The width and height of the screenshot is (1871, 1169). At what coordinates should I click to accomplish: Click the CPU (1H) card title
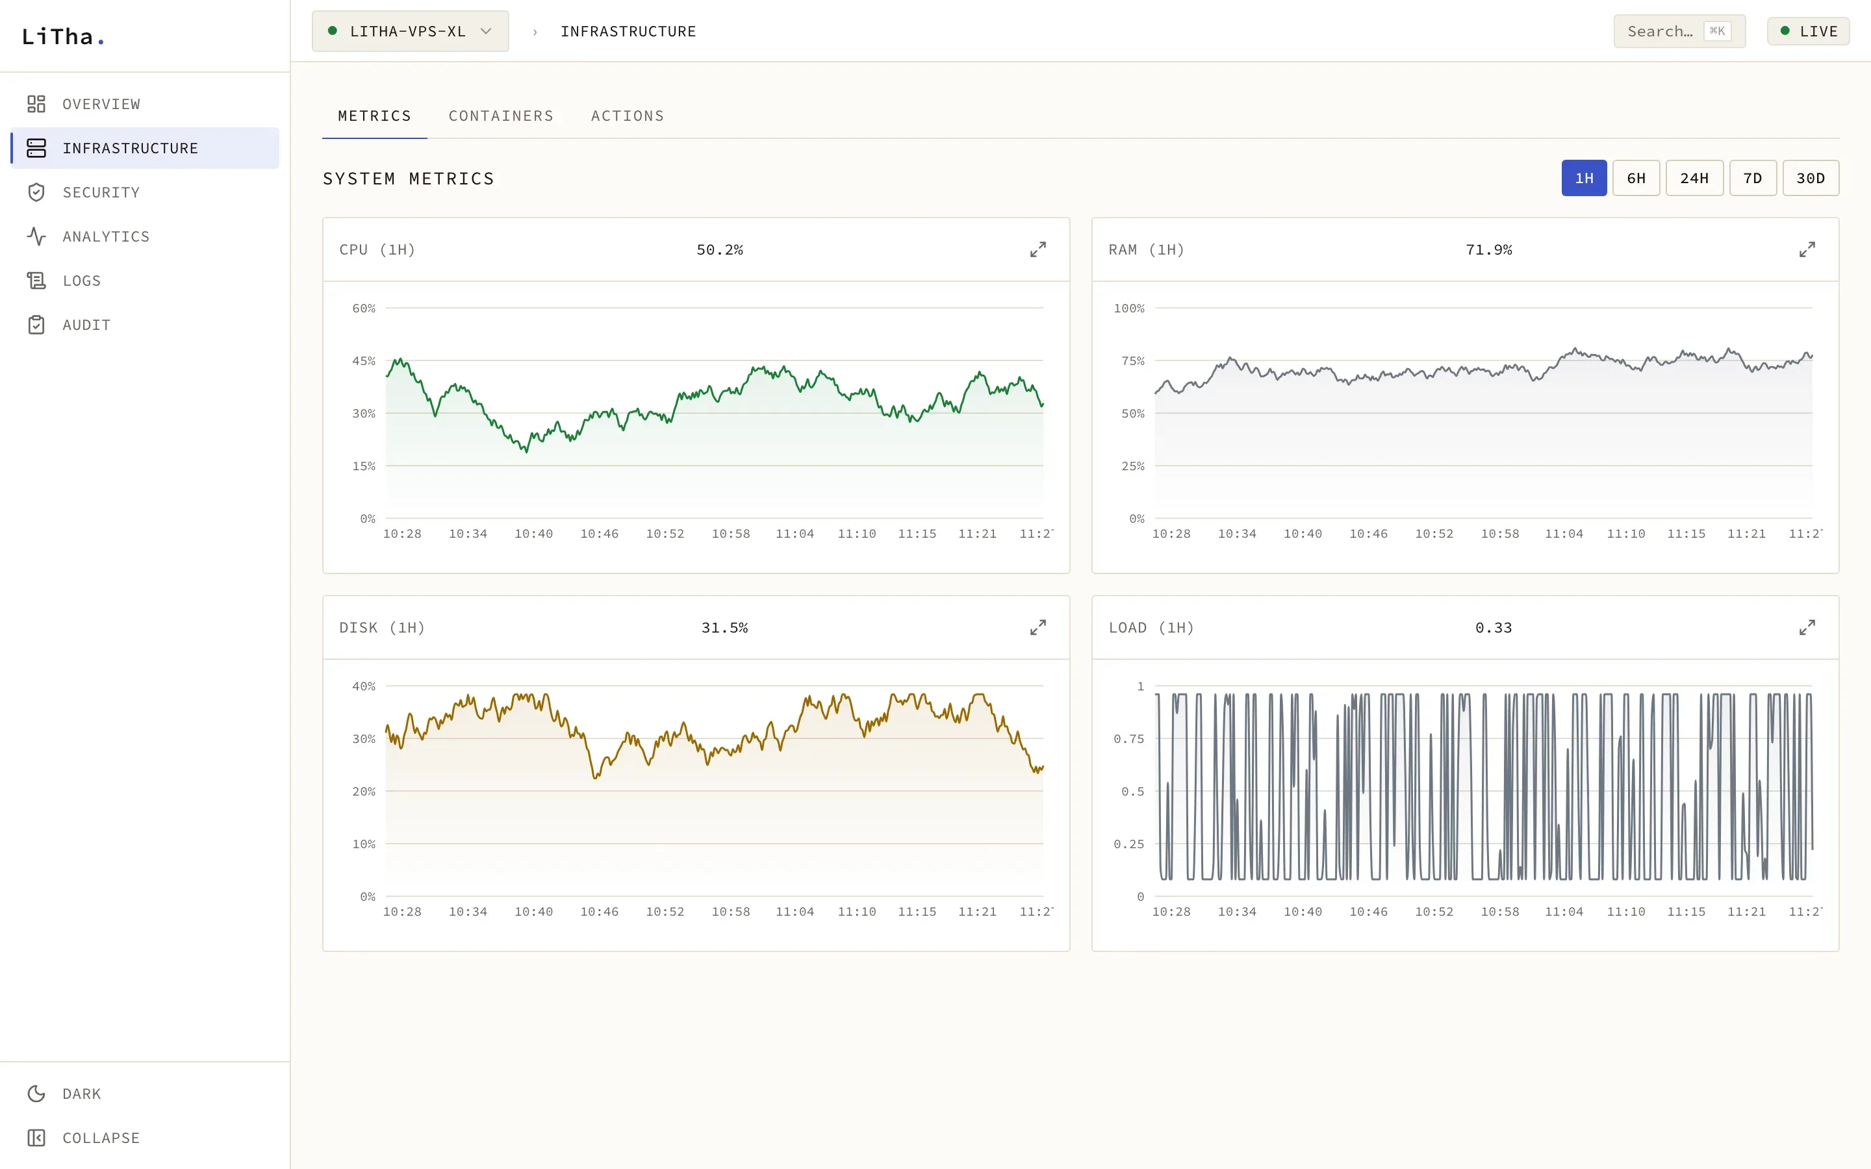(x=377, y=250)
